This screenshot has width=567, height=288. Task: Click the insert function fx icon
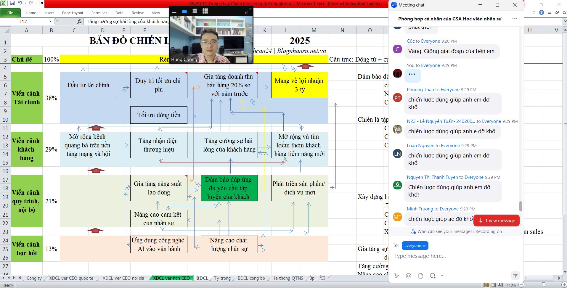point(79,21)
